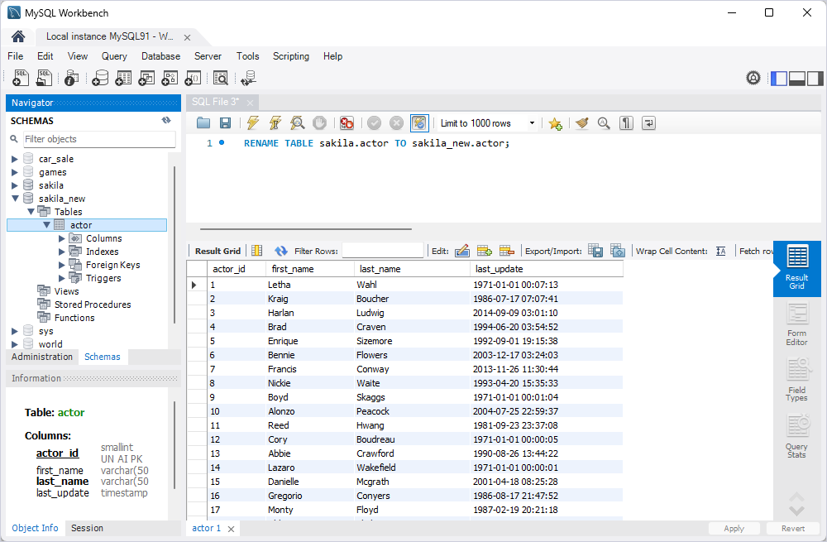Open file in the SQL editor toolbar
The image size is (827, 542).
pyautogui.click(x=203, y=123)
